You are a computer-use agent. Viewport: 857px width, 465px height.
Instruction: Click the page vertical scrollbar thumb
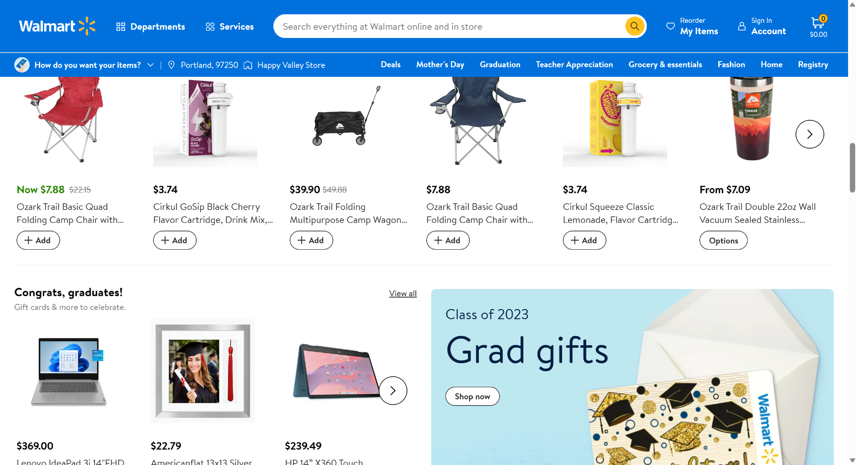pyautogui.click(x=852, y=168)
